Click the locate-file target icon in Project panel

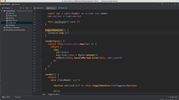coord(21,8)
